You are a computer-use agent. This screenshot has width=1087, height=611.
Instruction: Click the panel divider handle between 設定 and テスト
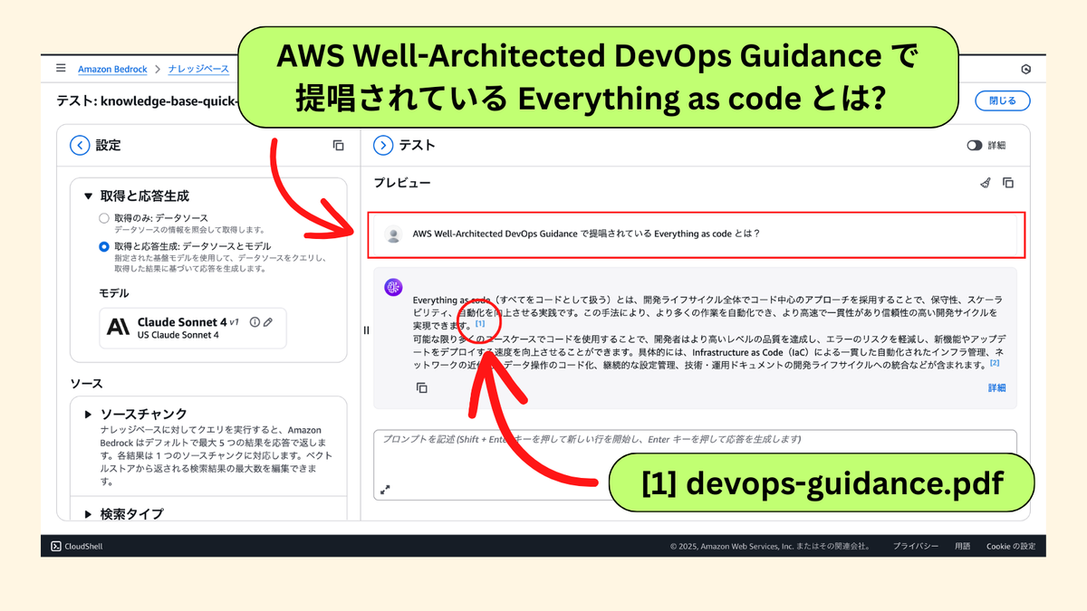pyautogui.click(x=366, y=330)
